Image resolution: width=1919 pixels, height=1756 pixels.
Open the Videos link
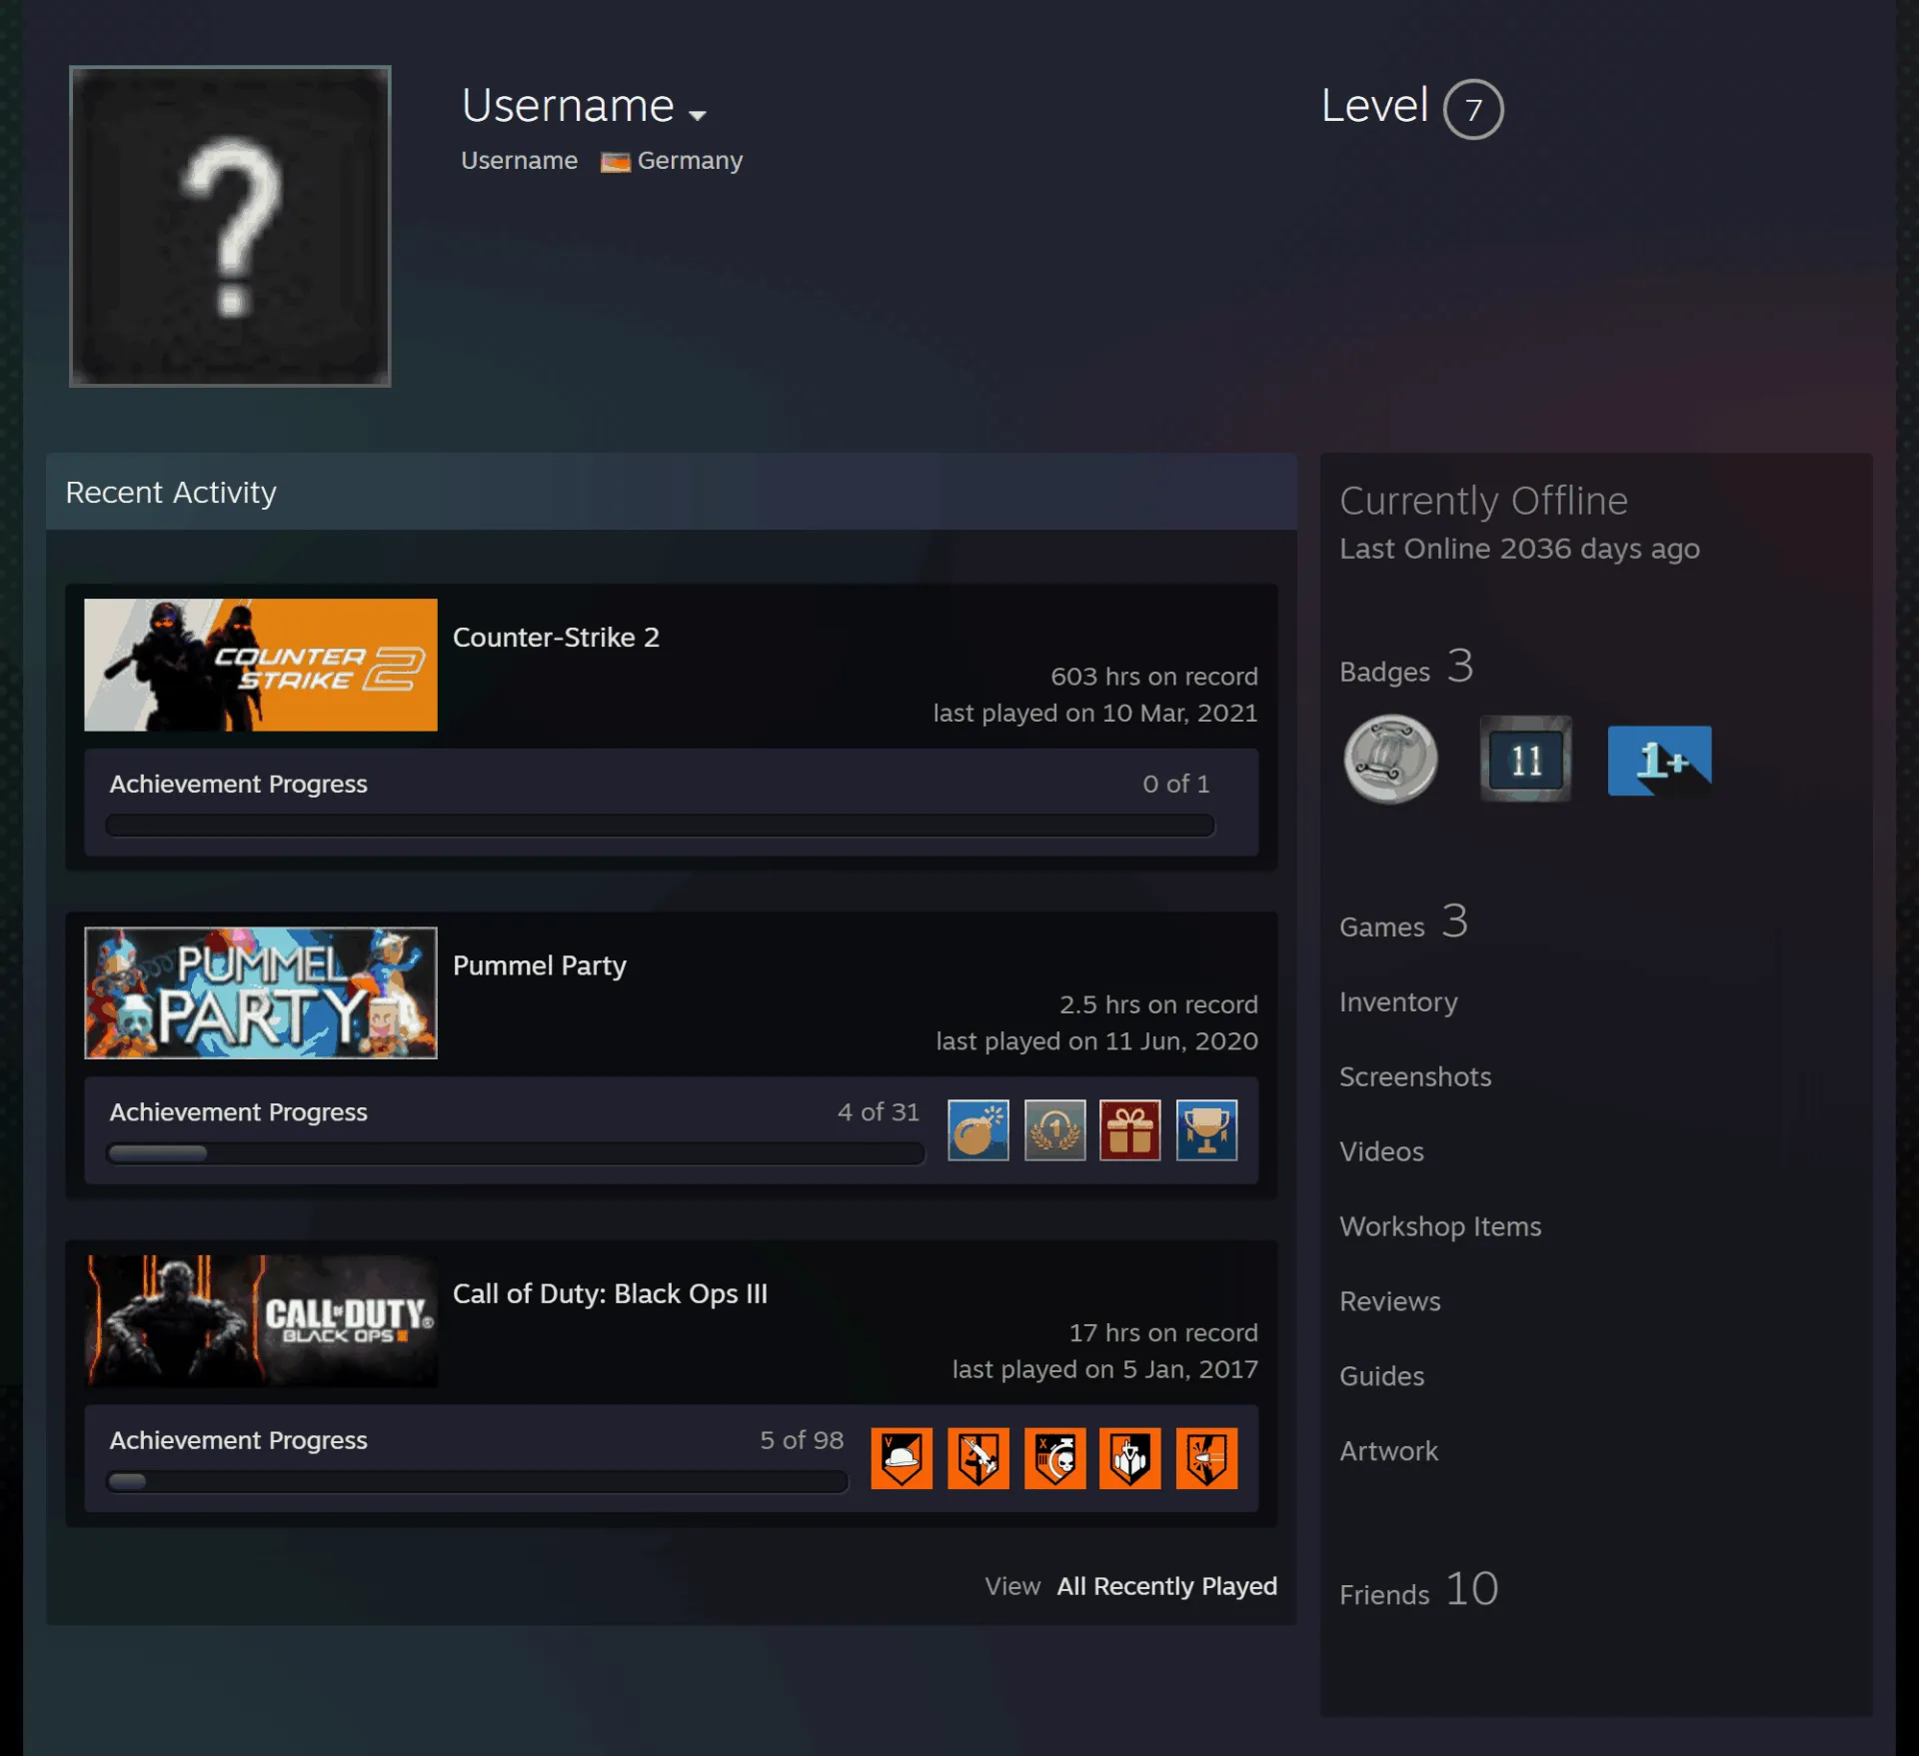click(x=1381, y=1151)
